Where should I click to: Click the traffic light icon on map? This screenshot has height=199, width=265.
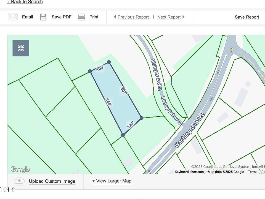click(232, 50)
